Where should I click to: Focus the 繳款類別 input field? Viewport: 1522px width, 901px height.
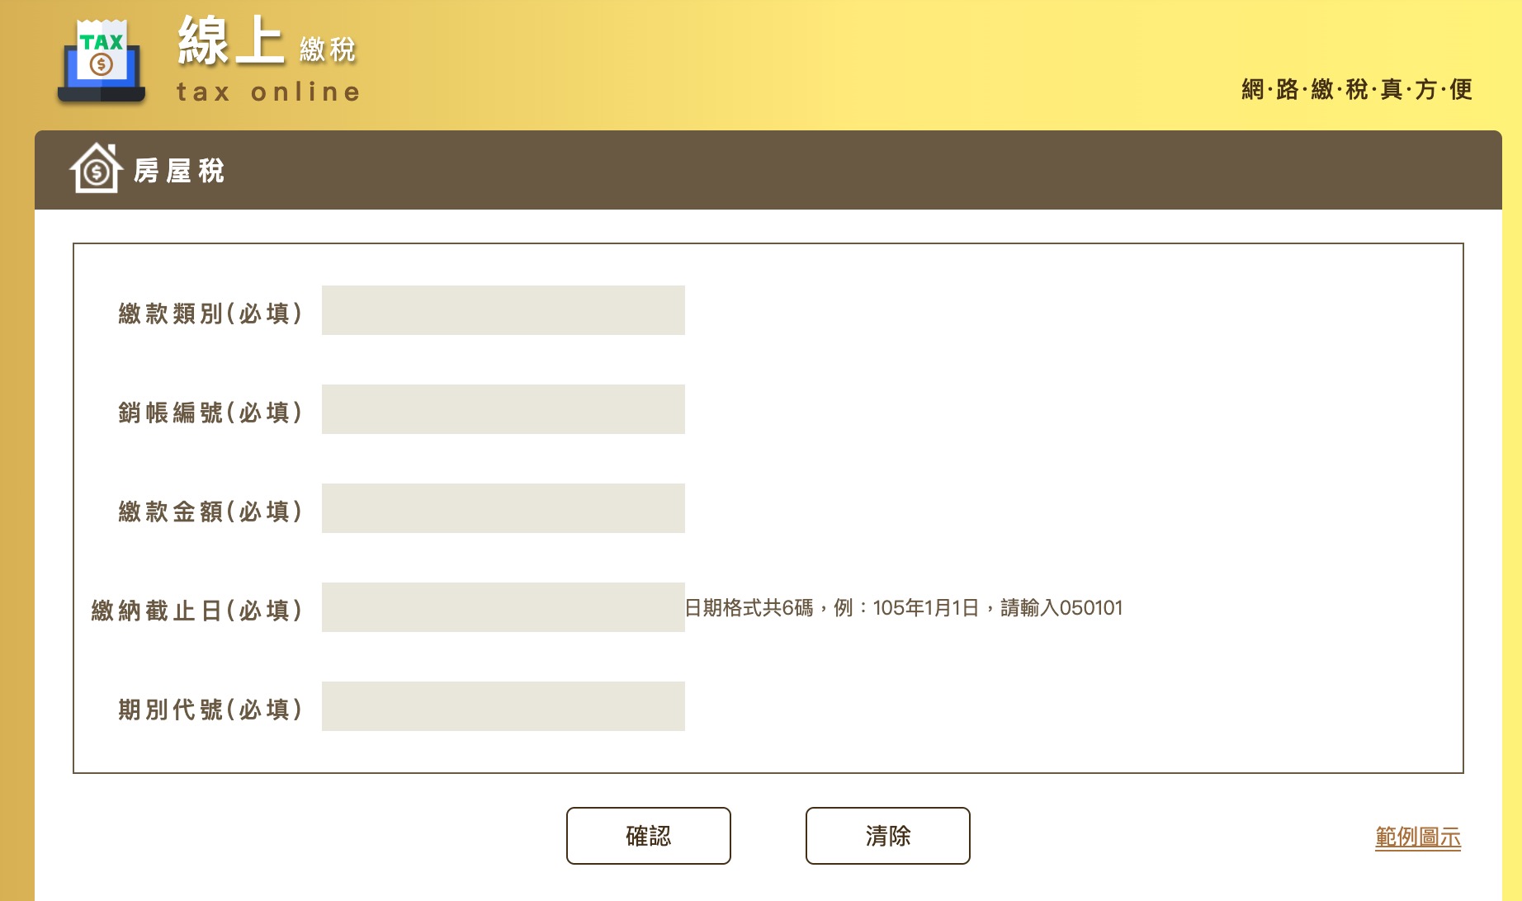click(x=503, y=310)
